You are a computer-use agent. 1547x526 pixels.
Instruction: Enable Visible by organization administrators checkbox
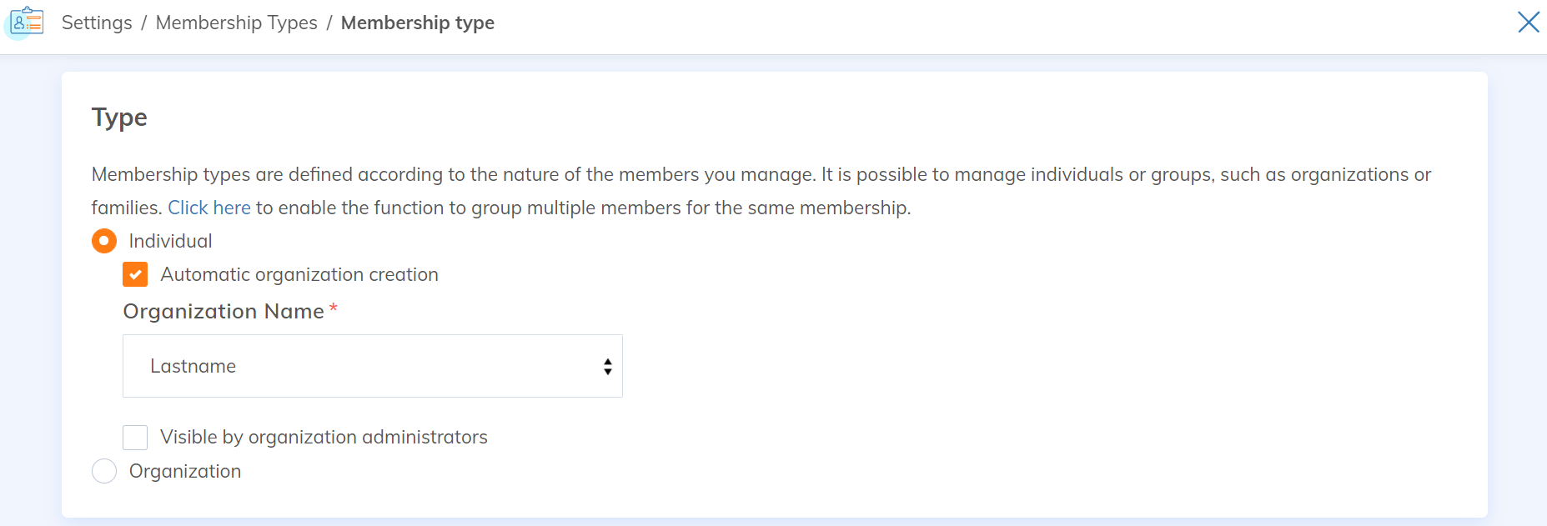pos(135,437)
